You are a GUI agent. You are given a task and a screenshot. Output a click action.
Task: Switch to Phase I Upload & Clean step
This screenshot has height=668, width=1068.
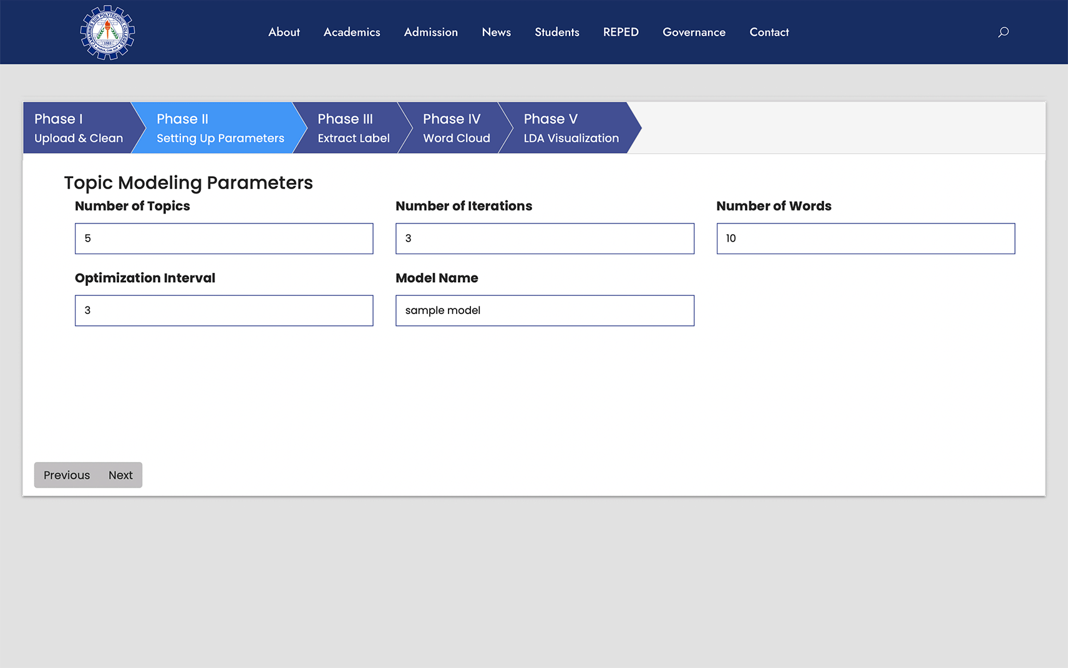[x=79, y=128]
